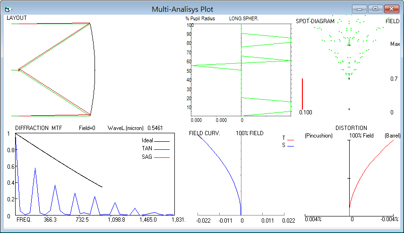Click the T legend entry
Viewport: 404px width, 233px height.
[288, 138]
